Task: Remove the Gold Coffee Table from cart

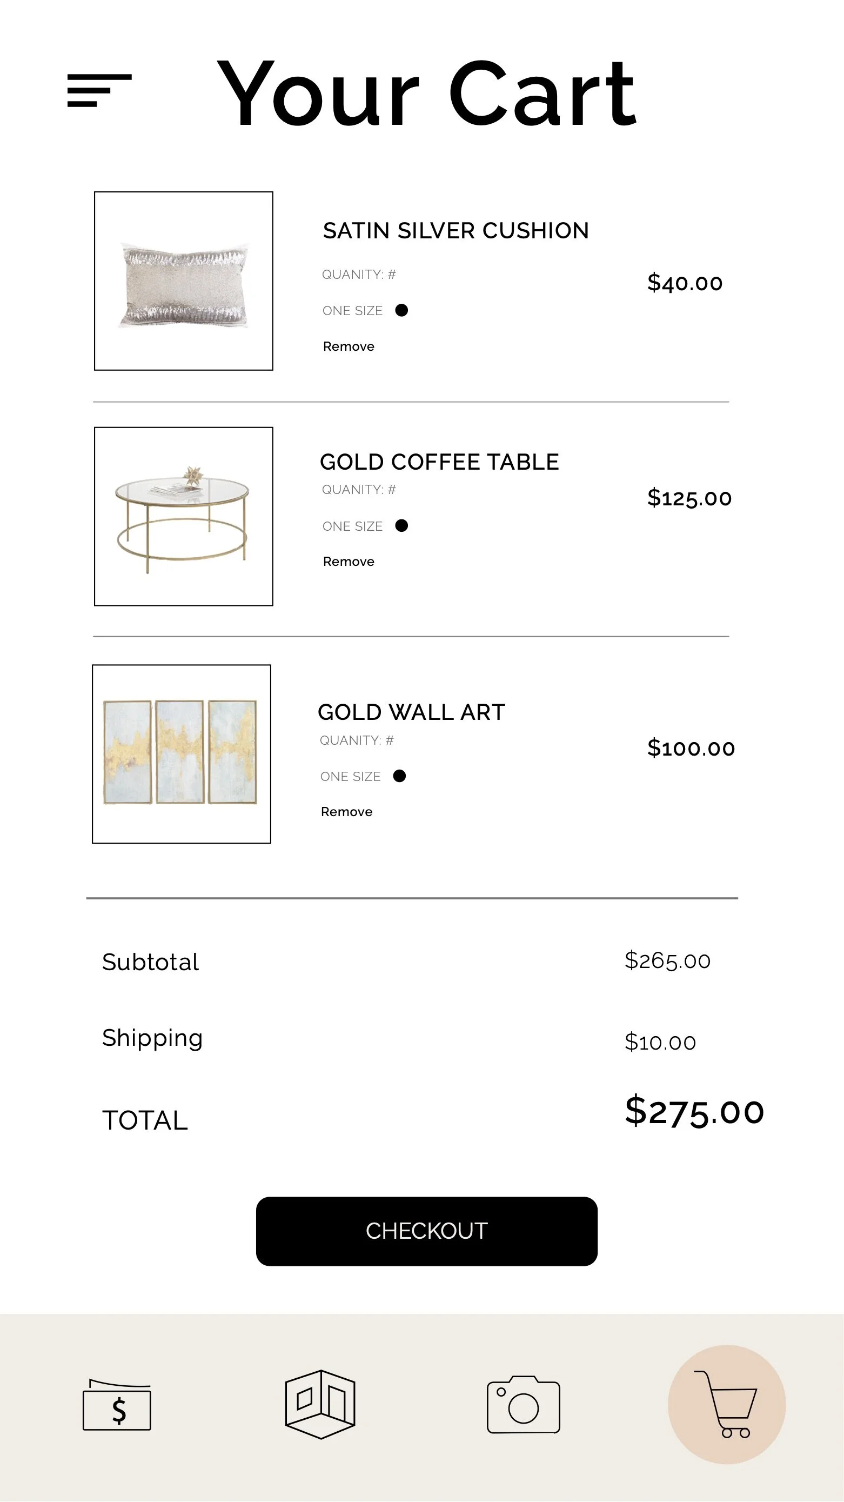Action: (349, 562)
